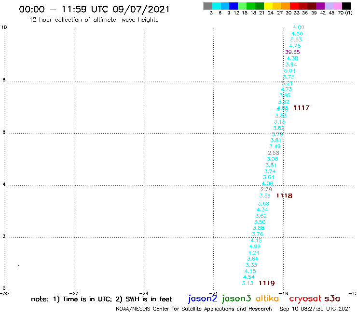Click the lavender swatch in the color scale

329,6
